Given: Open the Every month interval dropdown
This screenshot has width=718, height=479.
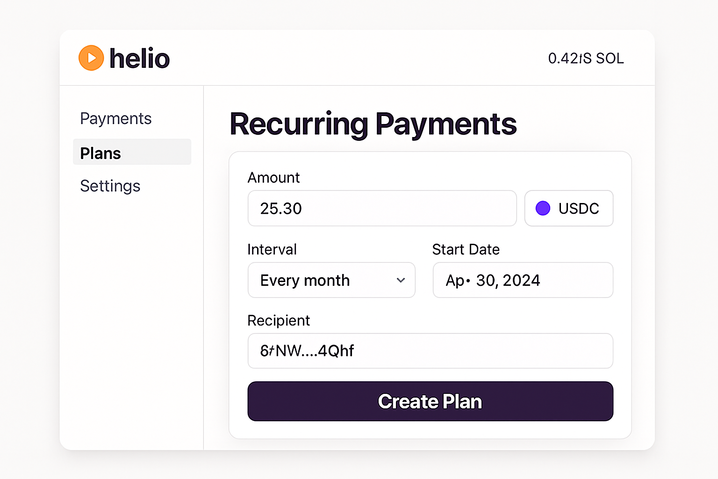Looking at the screenshot, I should point(331,280).
